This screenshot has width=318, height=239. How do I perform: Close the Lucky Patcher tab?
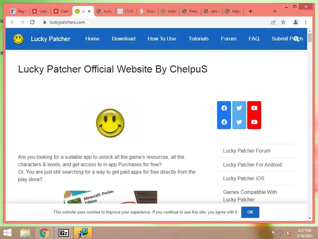point(89,11)
